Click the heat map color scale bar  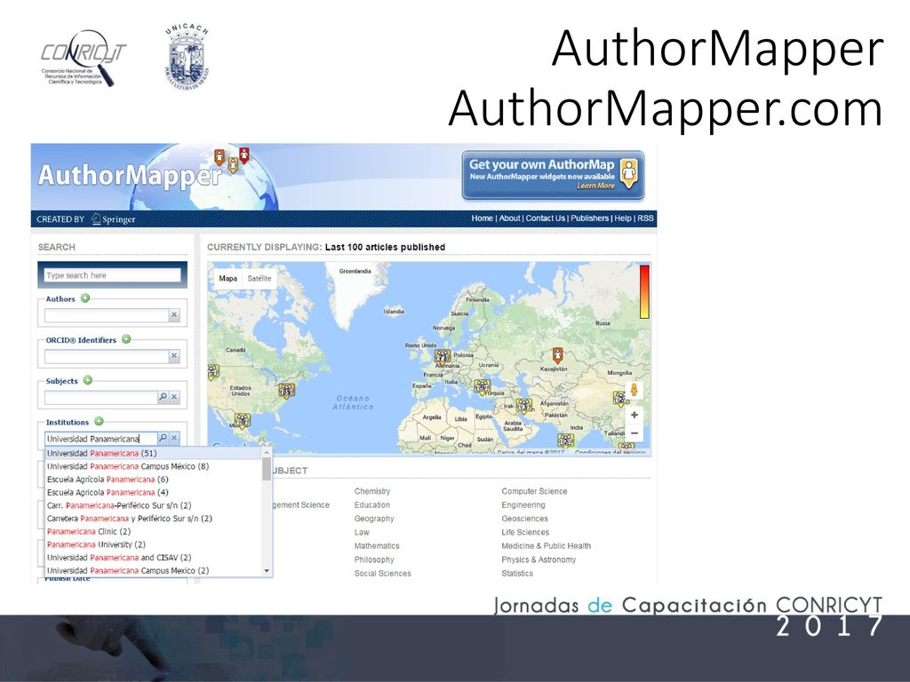pyautogui.click(x=644, y=291)
